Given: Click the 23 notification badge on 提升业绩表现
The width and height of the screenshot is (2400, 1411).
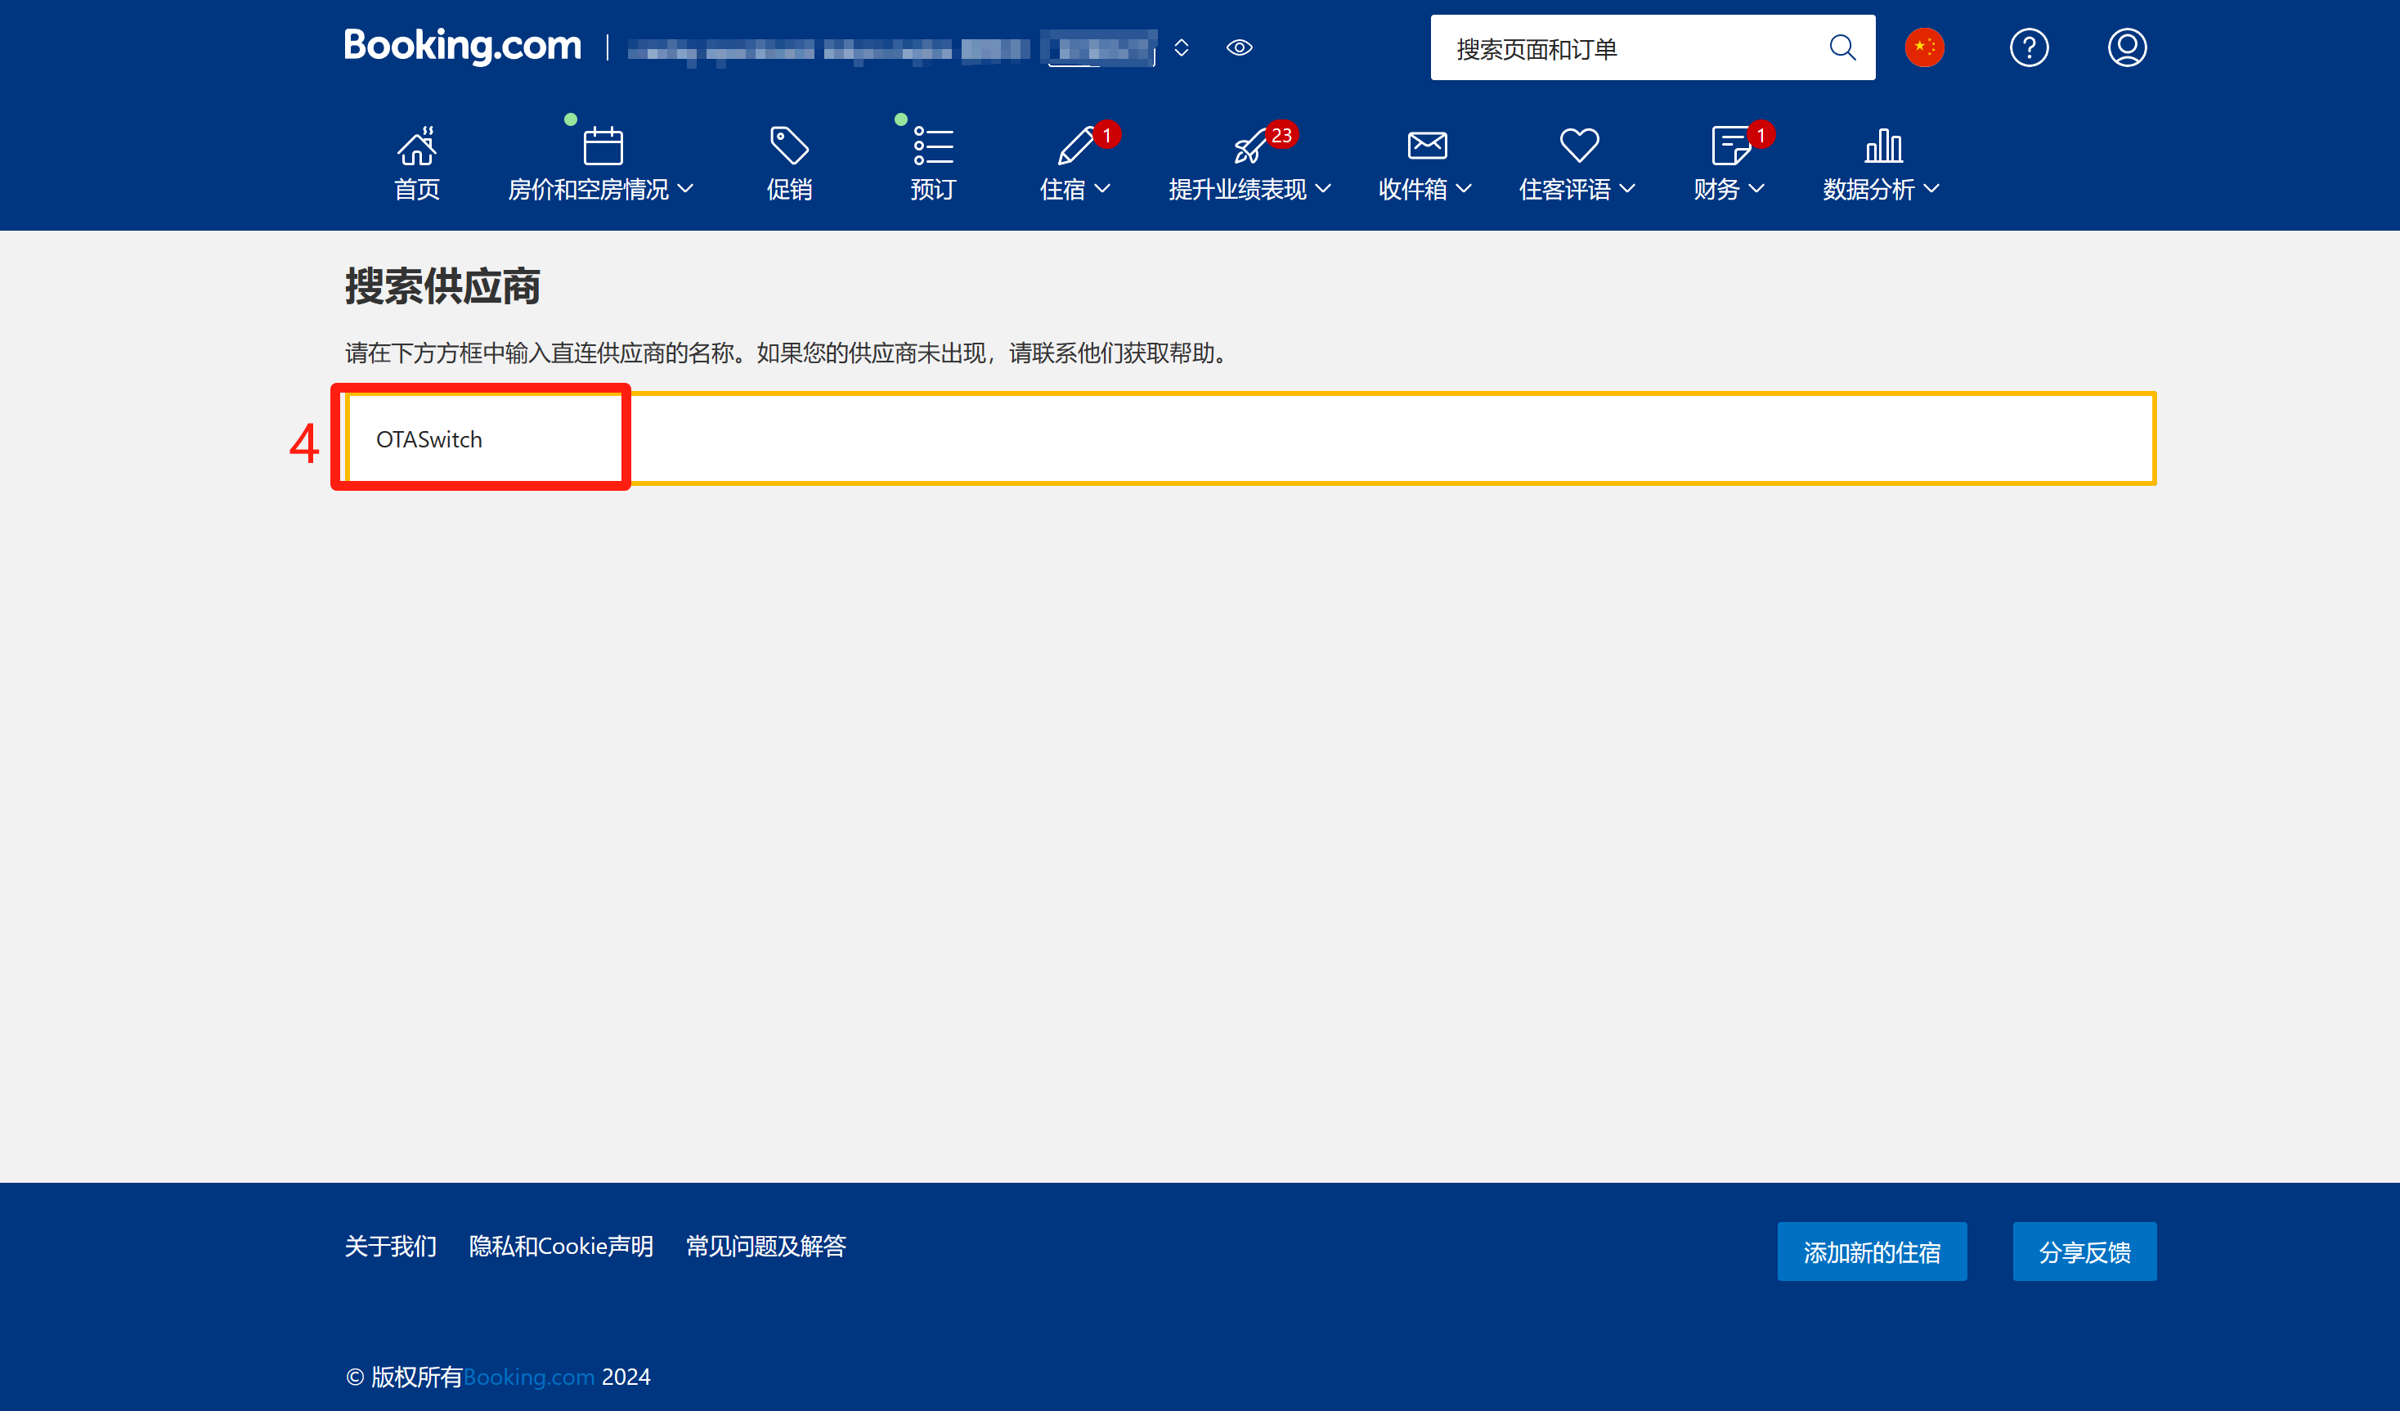Looking at the screenshot, I should click(x=1282, y=135).
